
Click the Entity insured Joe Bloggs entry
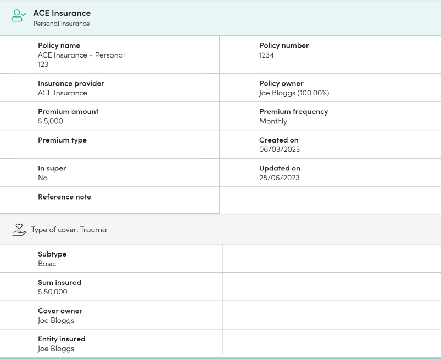click(55, 349)
